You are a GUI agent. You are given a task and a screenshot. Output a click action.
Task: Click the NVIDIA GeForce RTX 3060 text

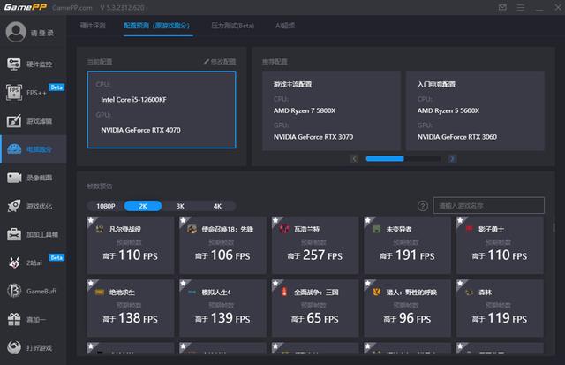[457, 137]
